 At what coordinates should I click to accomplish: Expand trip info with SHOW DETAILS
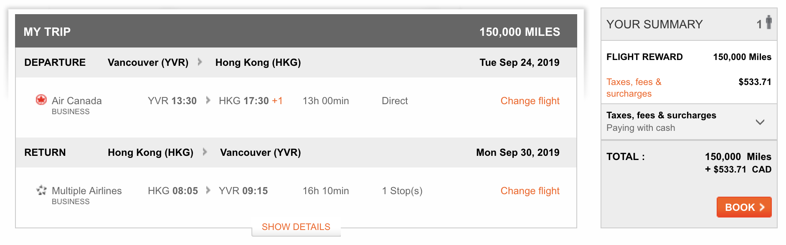(296, 227)
